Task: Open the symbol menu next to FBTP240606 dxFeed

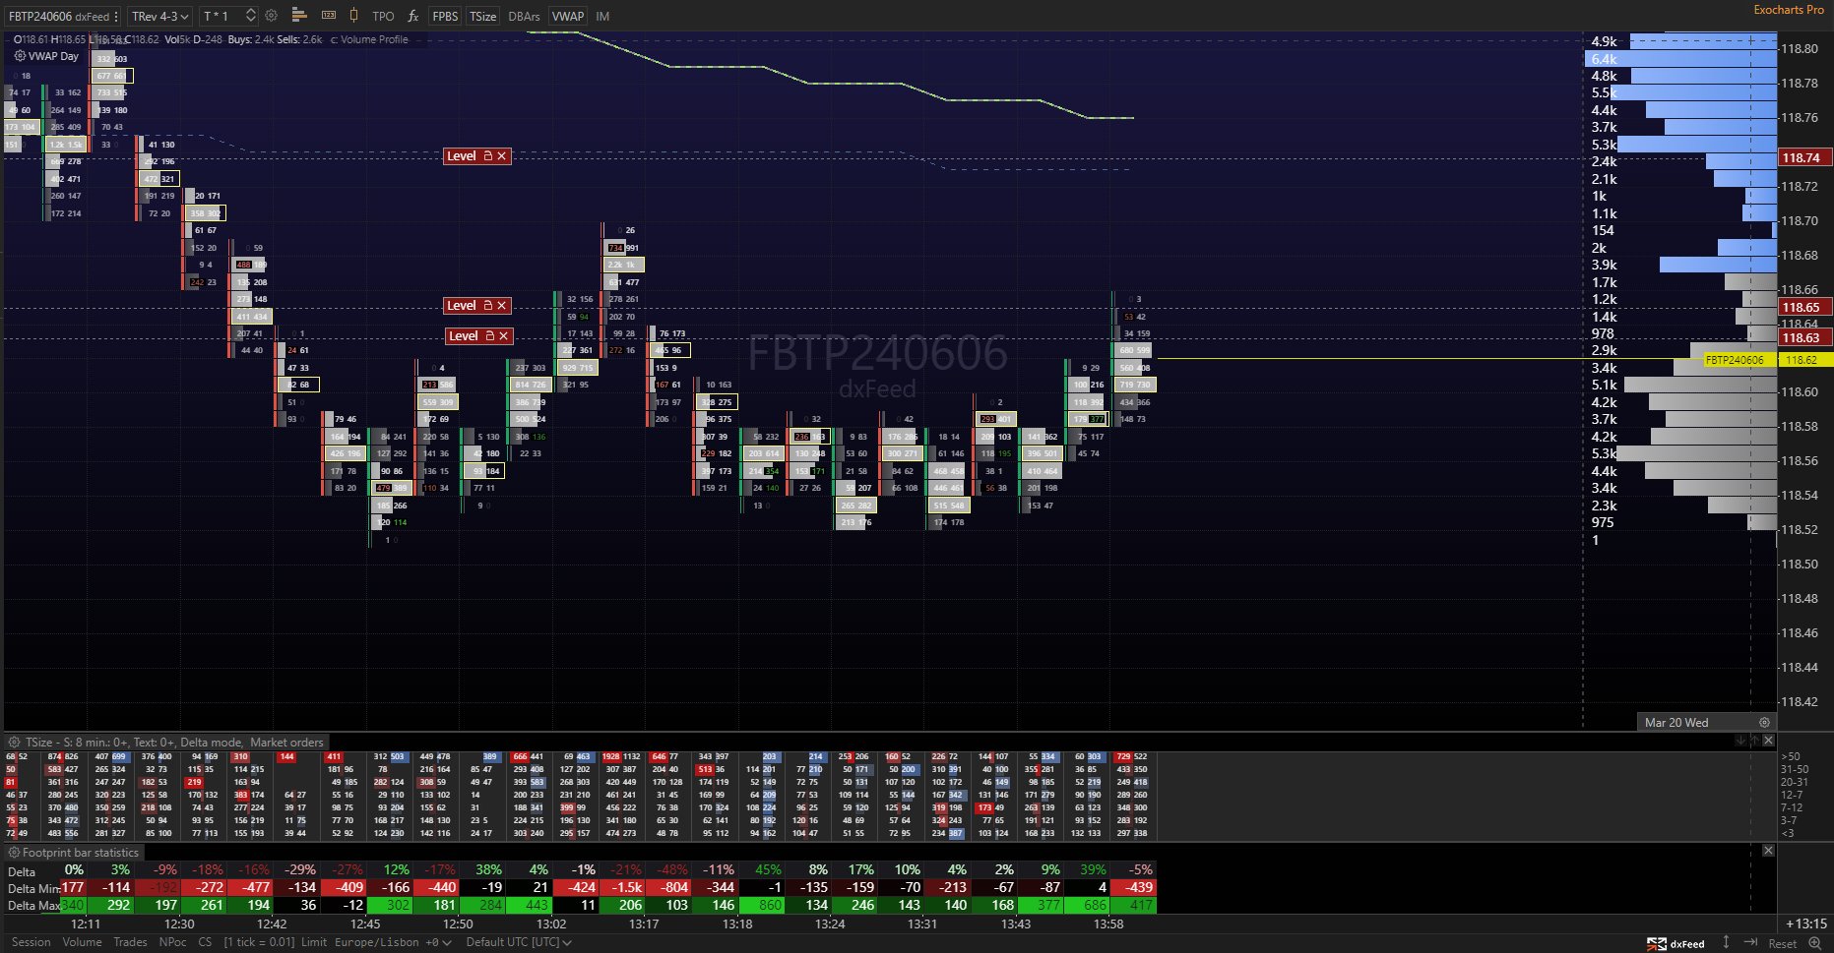Action: click(116, 17)
